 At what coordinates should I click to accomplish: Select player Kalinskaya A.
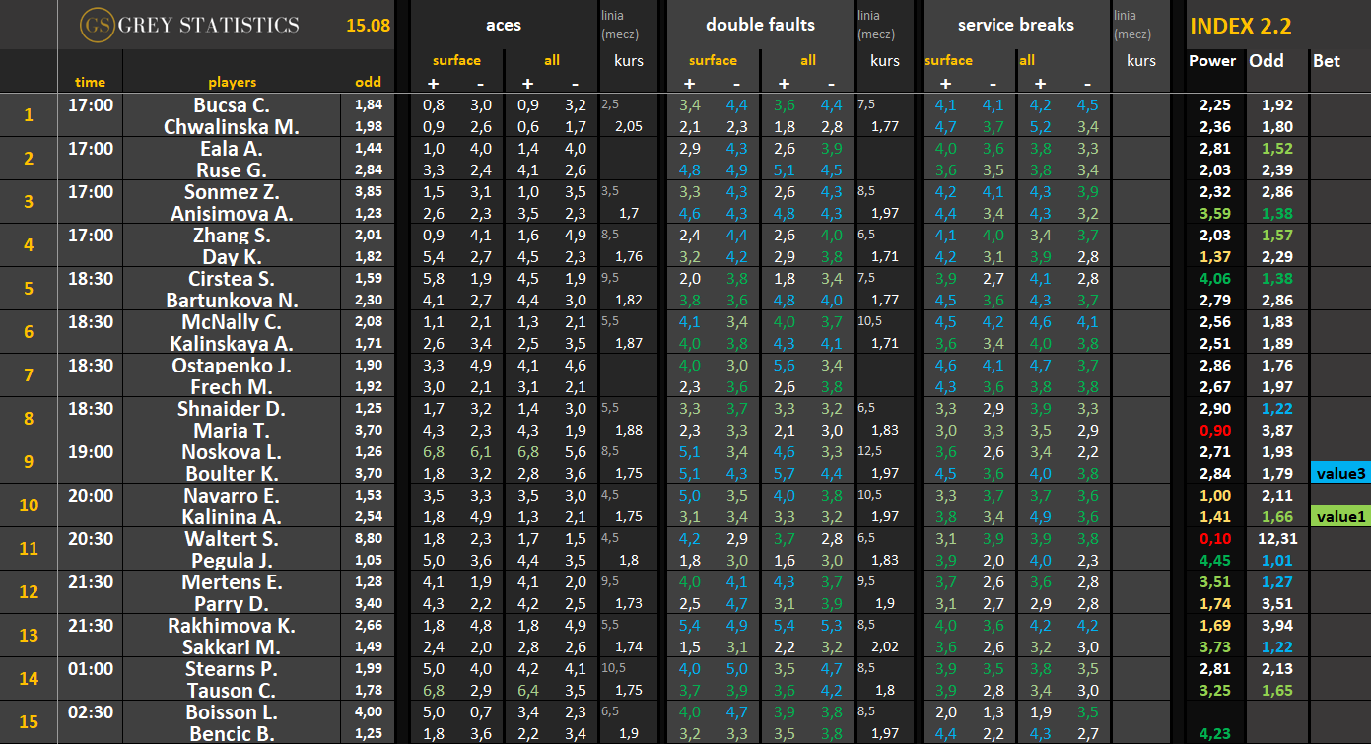[232, 344]
